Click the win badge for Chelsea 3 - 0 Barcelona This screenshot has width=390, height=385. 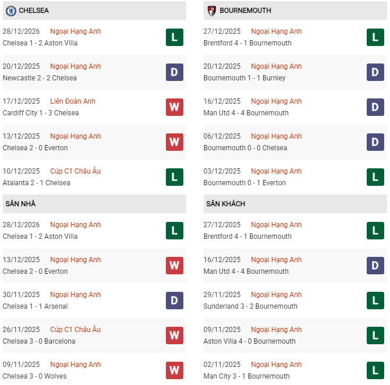(175, 335)
